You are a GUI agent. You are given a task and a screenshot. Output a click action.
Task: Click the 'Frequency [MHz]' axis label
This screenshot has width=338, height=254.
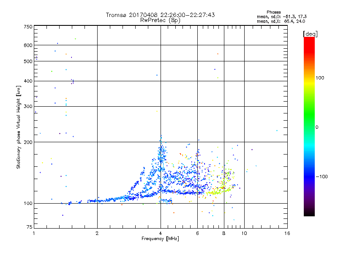coord(160,239)
